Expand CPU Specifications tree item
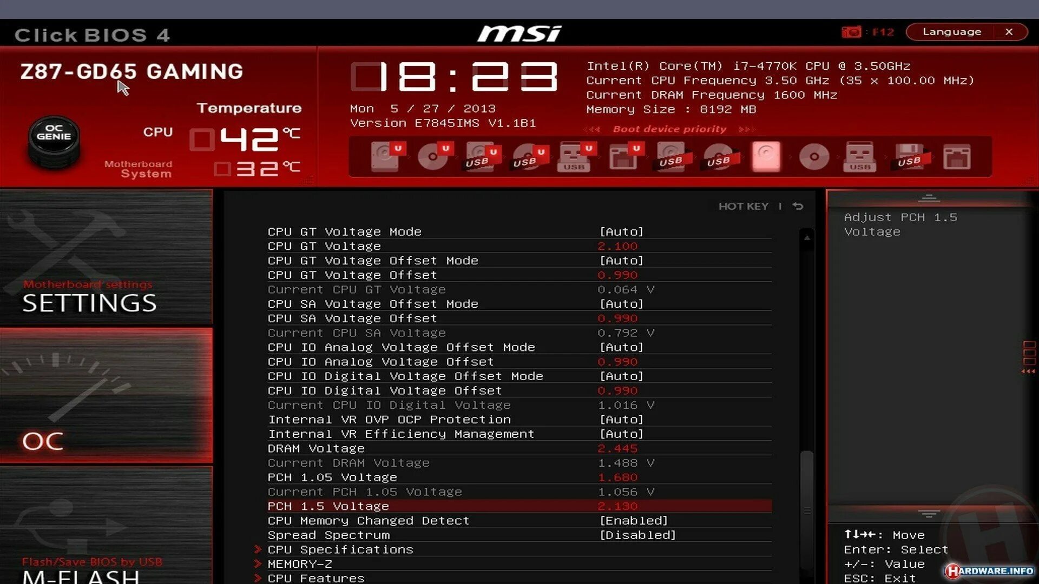This screenshot has width=1039, height=584. click(x=341, y=549)
